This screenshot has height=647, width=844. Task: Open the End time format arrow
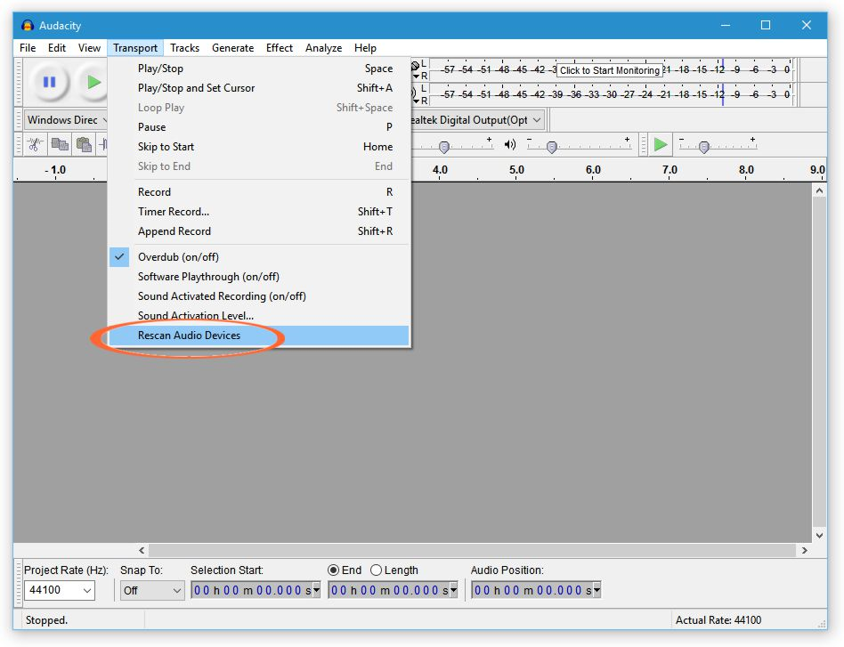coord(454,590)
